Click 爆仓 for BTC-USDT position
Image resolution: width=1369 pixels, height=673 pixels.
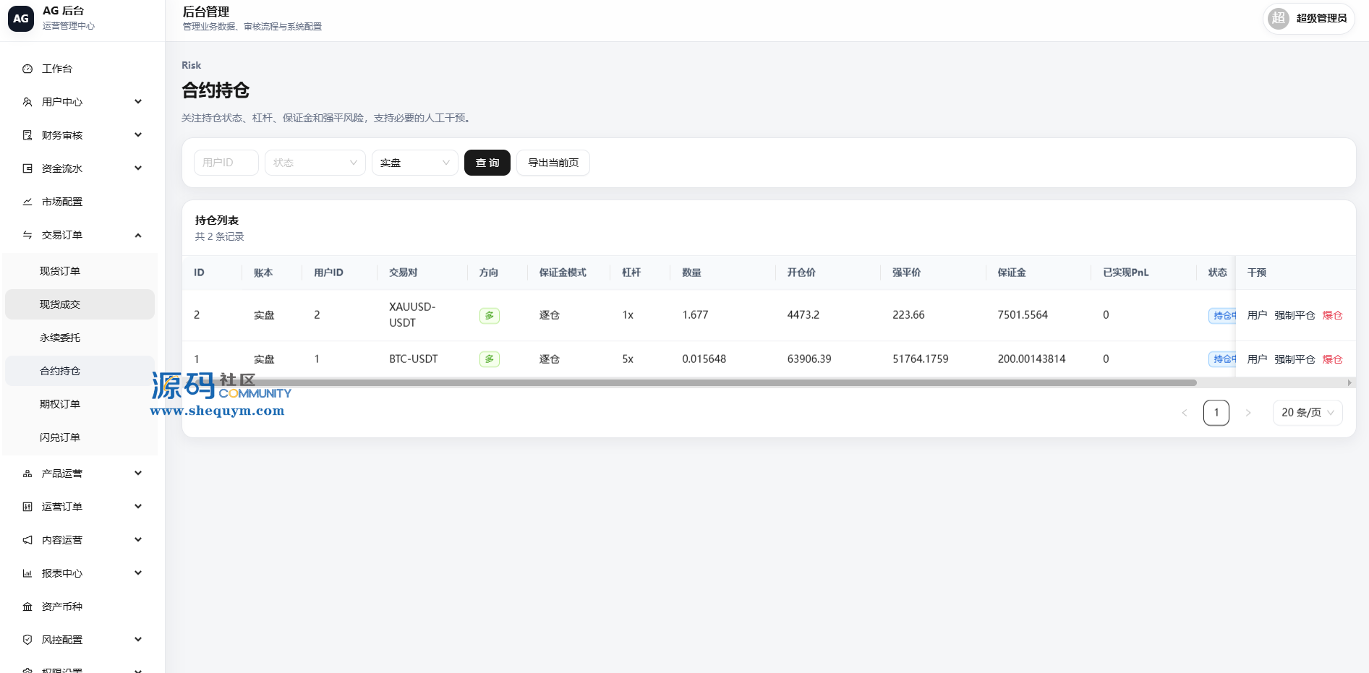1332,359
